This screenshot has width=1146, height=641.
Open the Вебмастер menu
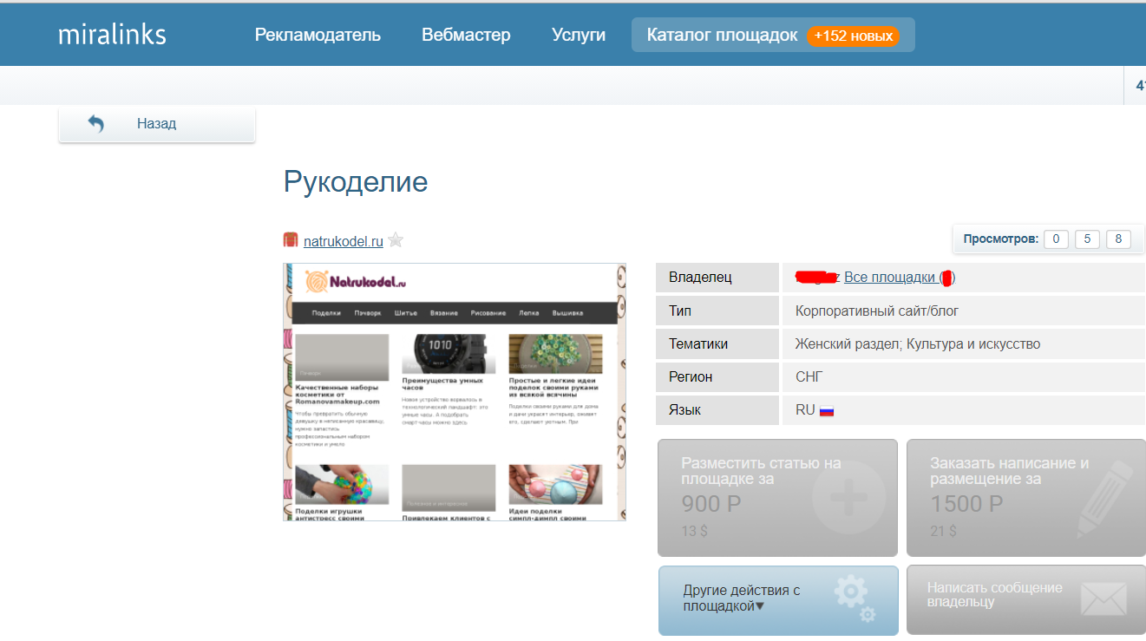tap(466, 35)
